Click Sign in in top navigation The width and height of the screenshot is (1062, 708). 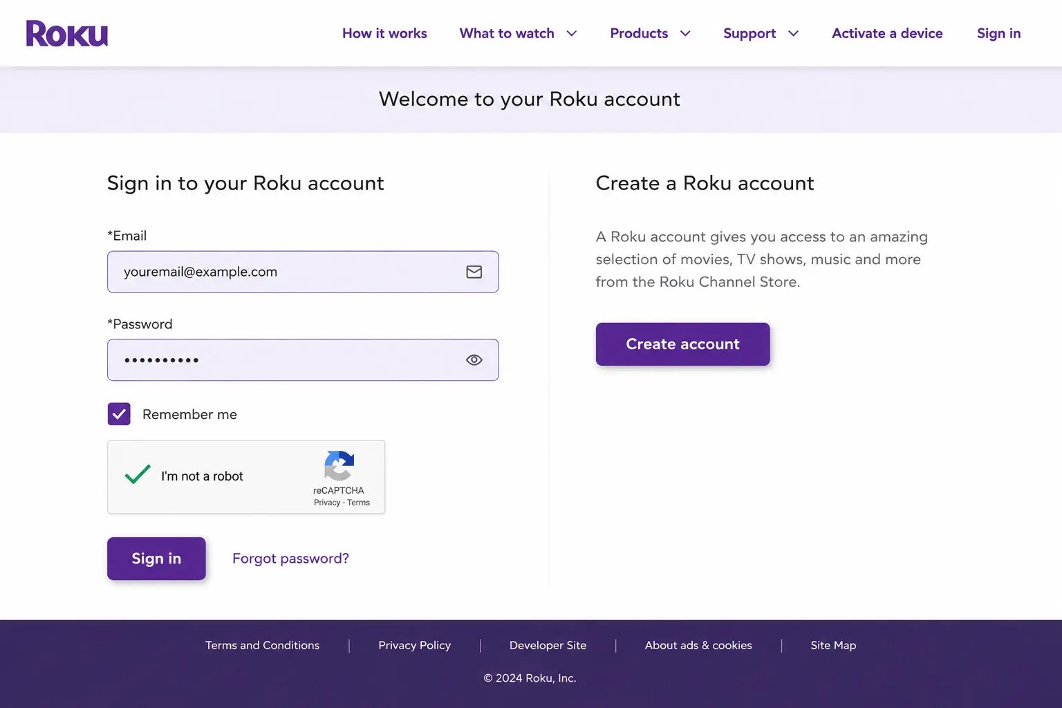[x=998, y=33]
